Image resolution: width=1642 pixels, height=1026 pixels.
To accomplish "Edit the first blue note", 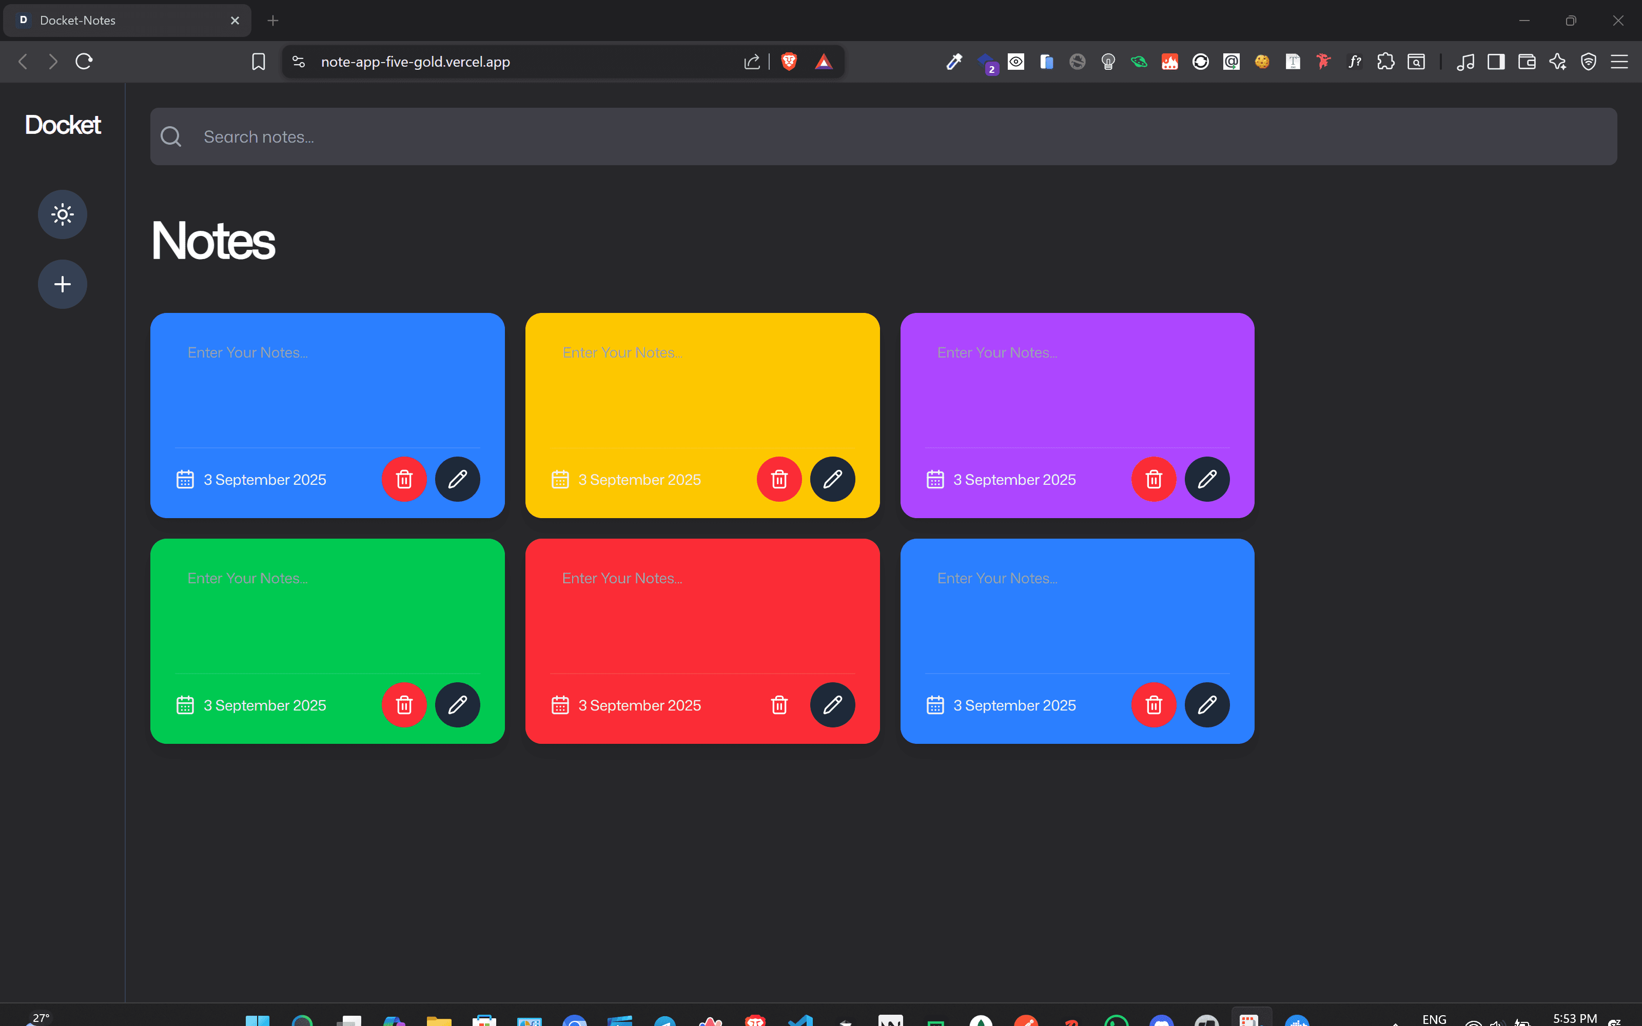I will click(457, 479).
